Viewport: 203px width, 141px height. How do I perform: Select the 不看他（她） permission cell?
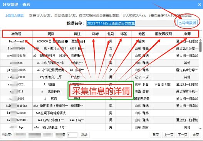163,84
